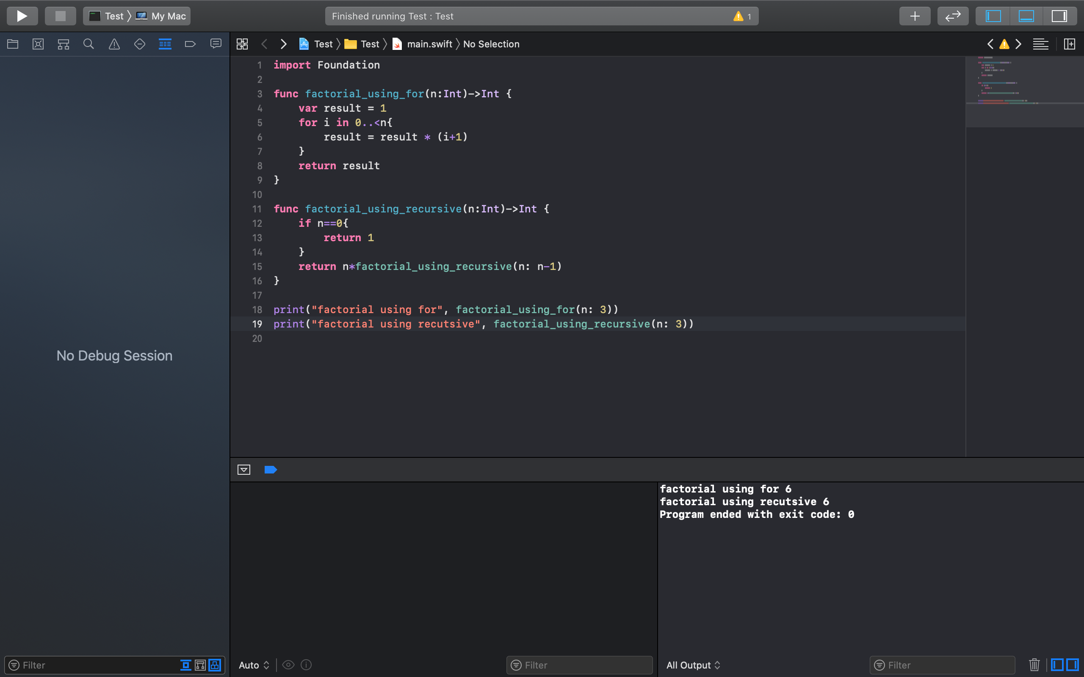Click the Library plus button
The height and width of the screenshot is (677, 1084).
point(915,16)
